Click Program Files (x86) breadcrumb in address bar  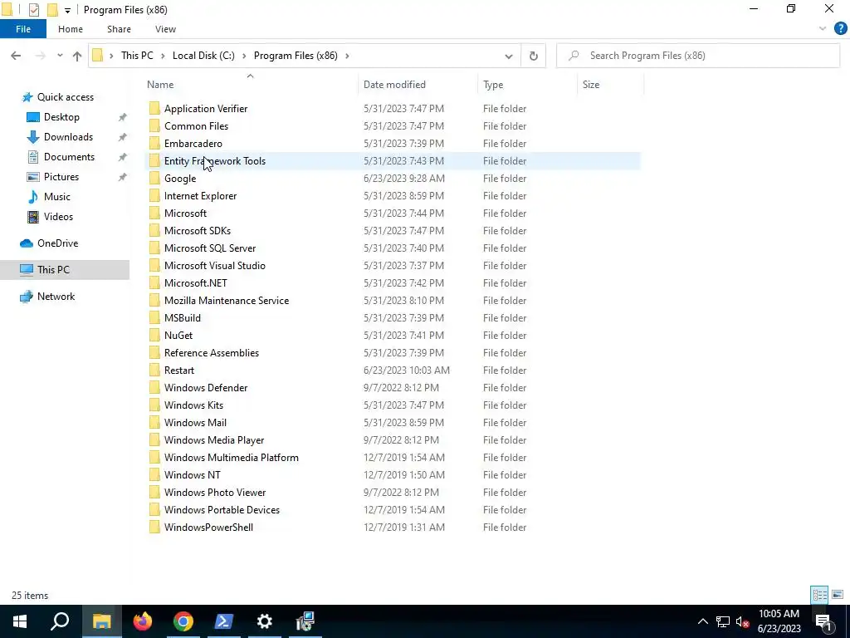coord(296,56)
